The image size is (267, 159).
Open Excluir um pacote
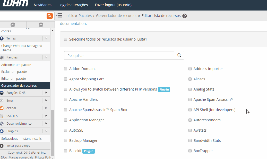pyautogui.click(x=14, y=72)
